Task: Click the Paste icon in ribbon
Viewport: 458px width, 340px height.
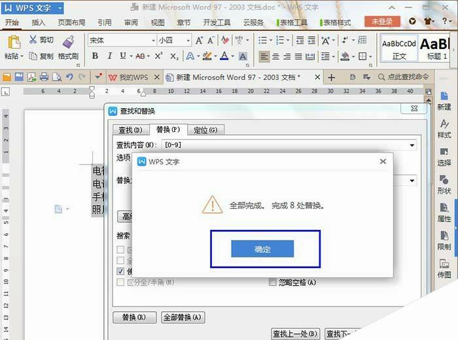Action: [x=14, y=43]
